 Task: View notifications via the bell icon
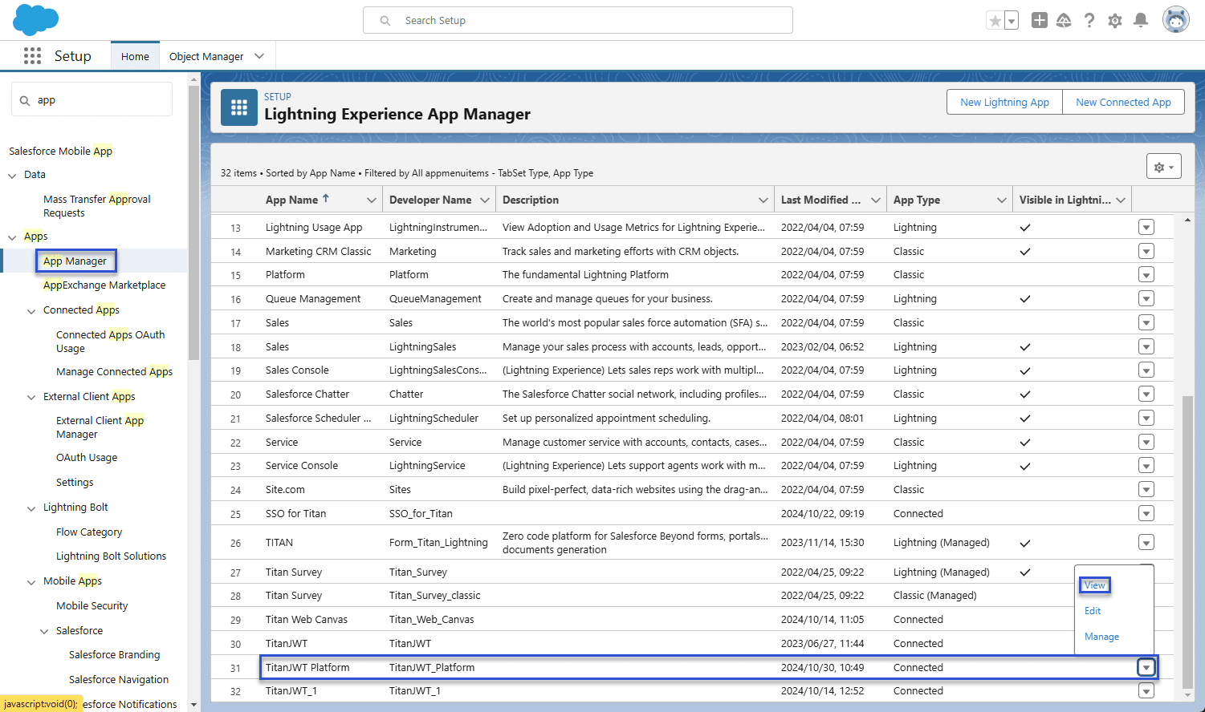pyautogui.click(x=1141, y=20)
